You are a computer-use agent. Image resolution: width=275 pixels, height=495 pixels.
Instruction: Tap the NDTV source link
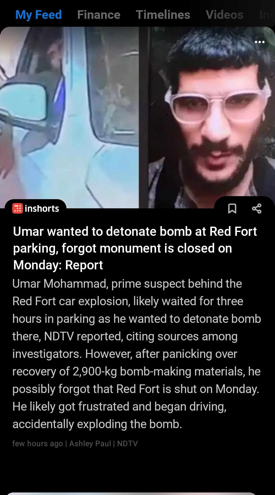[x=127, y=444]
